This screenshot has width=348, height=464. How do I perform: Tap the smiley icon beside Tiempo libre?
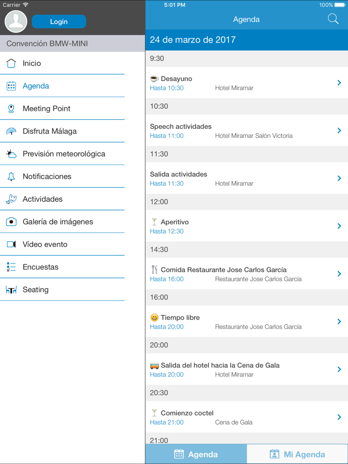point(154,317)
